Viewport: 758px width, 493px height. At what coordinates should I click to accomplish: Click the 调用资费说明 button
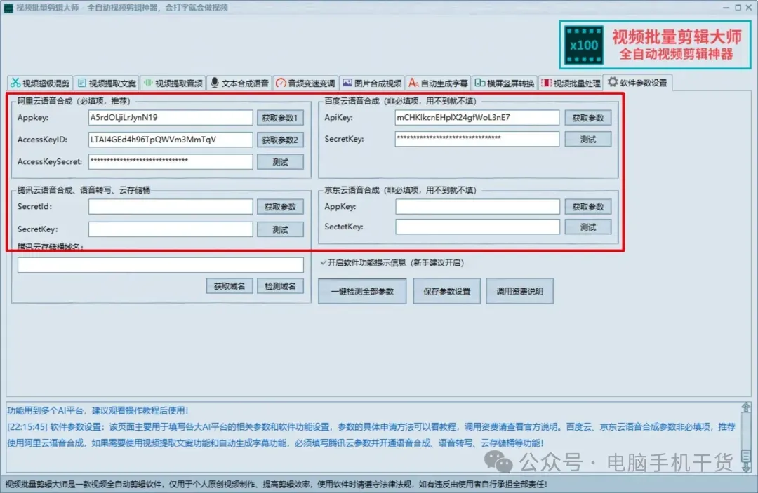[x=519, y=291]
